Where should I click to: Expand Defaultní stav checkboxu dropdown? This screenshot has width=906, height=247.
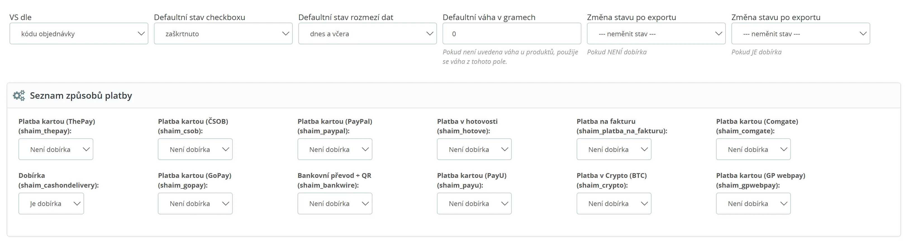click(x=223, y=34)
